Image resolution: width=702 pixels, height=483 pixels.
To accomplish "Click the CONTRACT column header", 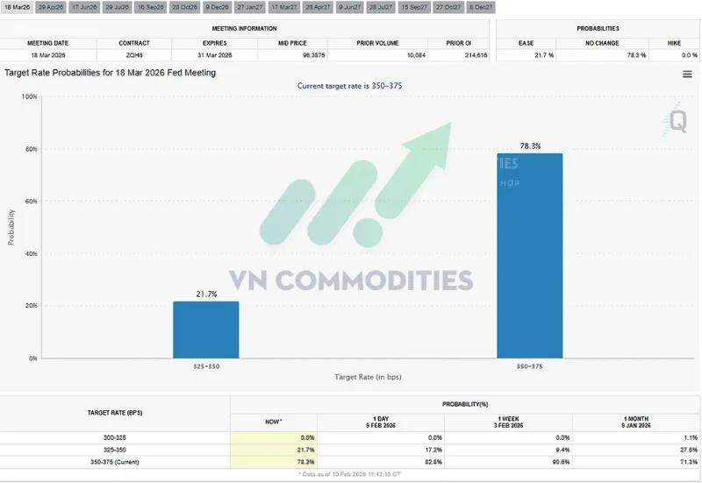I will pos(134,43).
